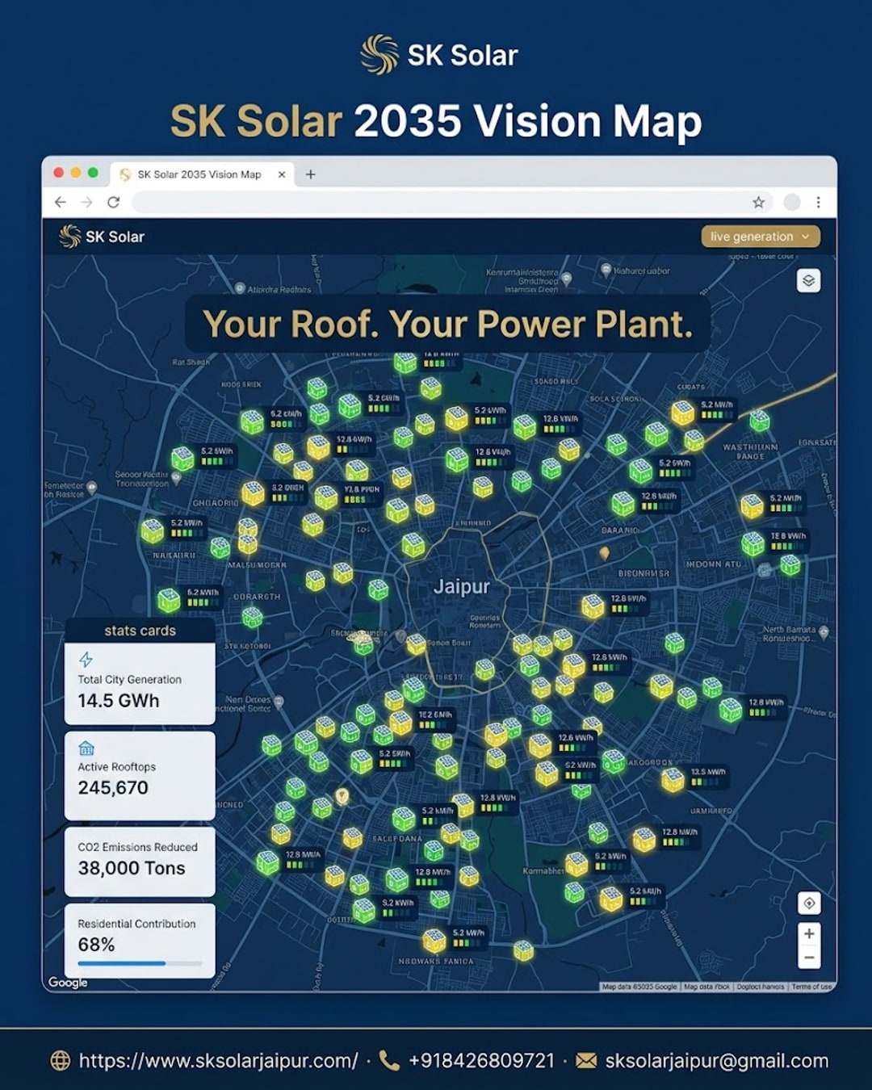Click the pin beside North Bamata label
This screenshot has width=872, height=1090.
824,633
